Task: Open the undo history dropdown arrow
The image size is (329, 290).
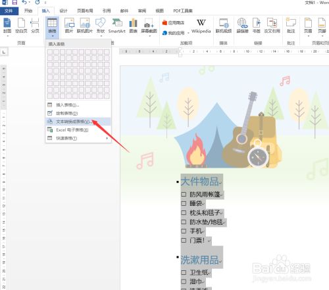Action: tap(29, 3)
